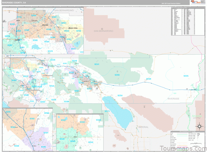Viewport: 207px width, 152px height.
Task: Click the RIVERSIDE county label at lower right
Action: (x=174, y=98)
